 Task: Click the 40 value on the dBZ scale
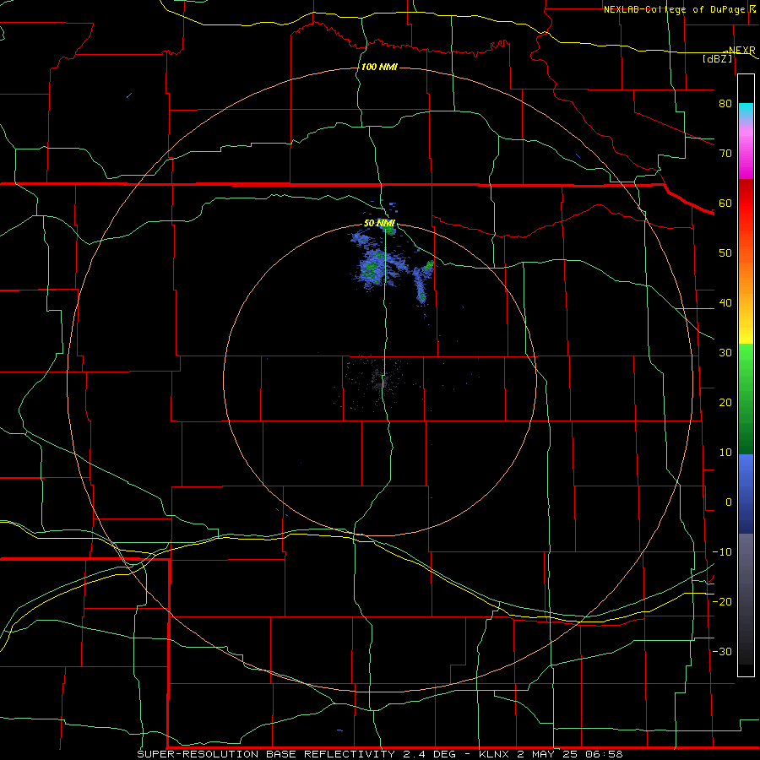coord(725,303)
